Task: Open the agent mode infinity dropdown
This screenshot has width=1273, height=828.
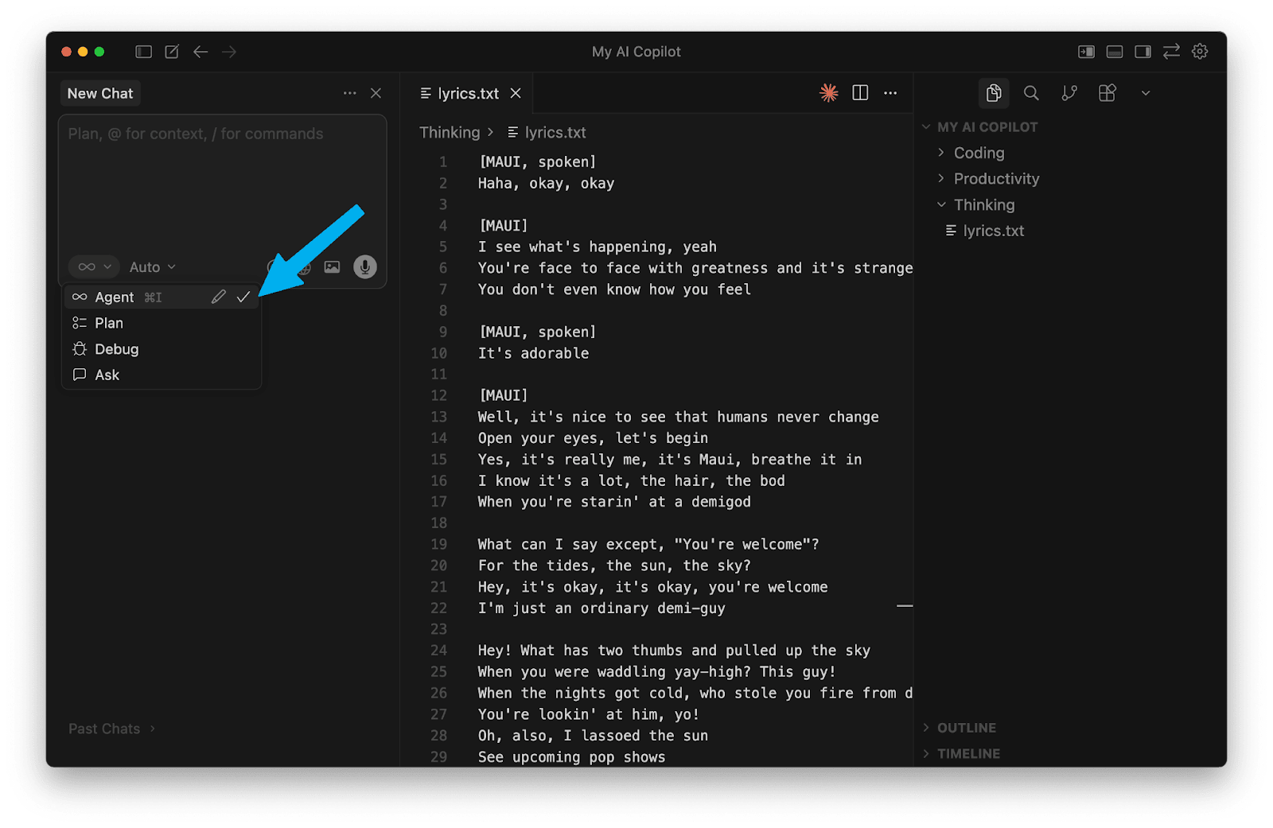Action: click(x=94, y=267)
